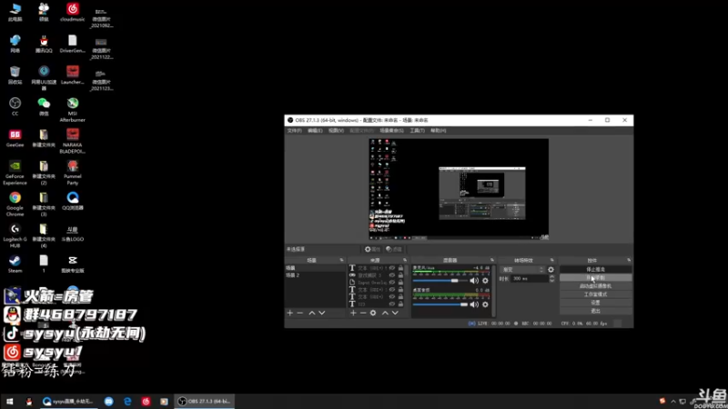The image size is (728, 409).
Task: Add a new scene with the plus icon under the 场景 list
Action: 289,313
